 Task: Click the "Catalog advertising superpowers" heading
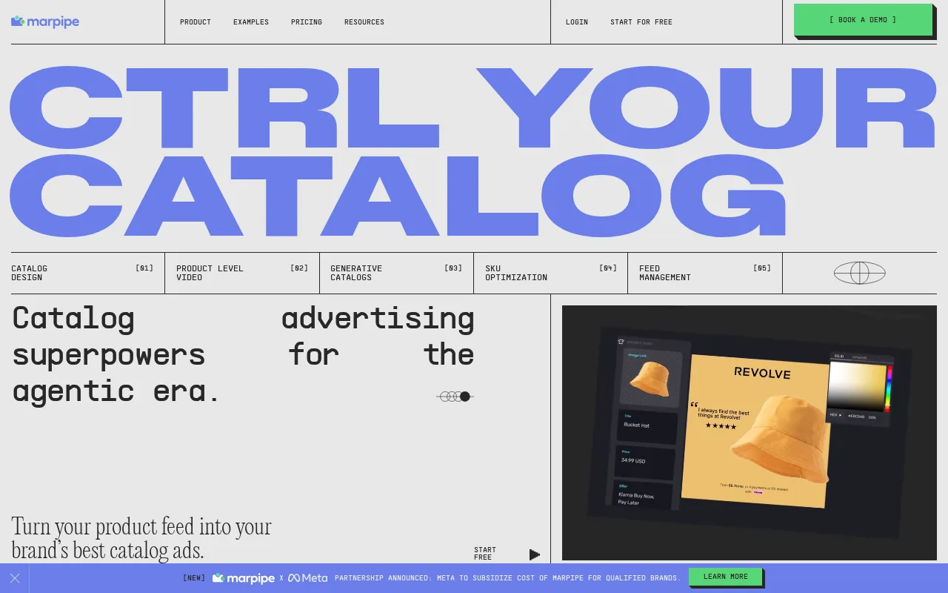click(243, 354)
